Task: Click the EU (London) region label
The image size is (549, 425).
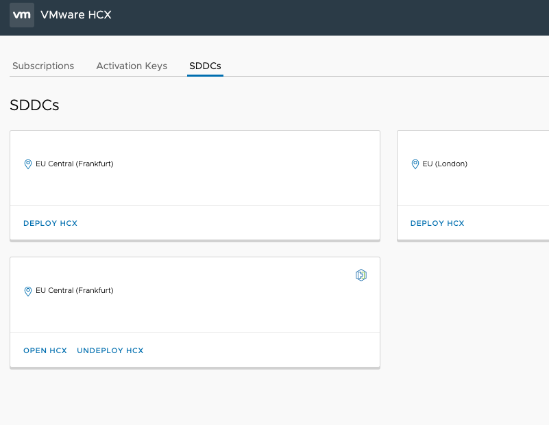Action: click(445, 164)
